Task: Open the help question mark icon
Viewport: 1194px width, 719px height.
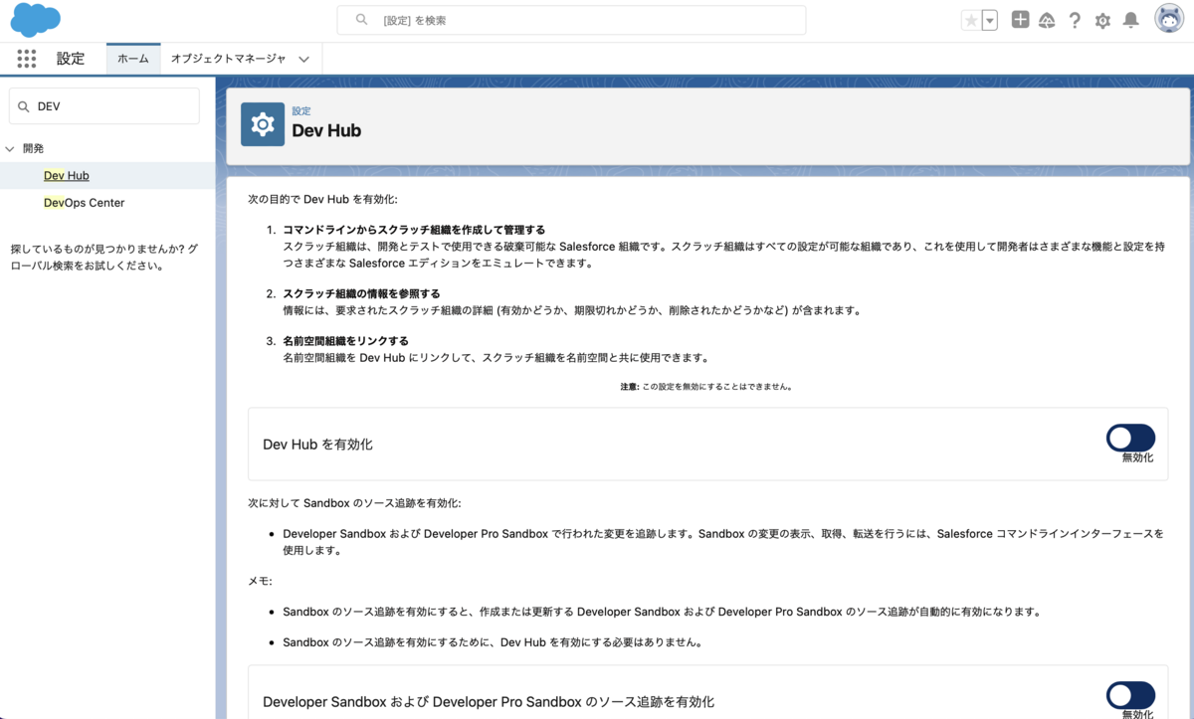Action: pos(1075,20)
